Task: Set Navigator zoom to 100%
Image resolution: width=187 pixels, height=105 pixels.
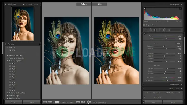Action: coord(30,4)
